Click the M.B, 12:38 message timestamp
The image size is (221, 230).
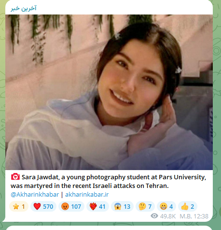click(x=194, y=216)
